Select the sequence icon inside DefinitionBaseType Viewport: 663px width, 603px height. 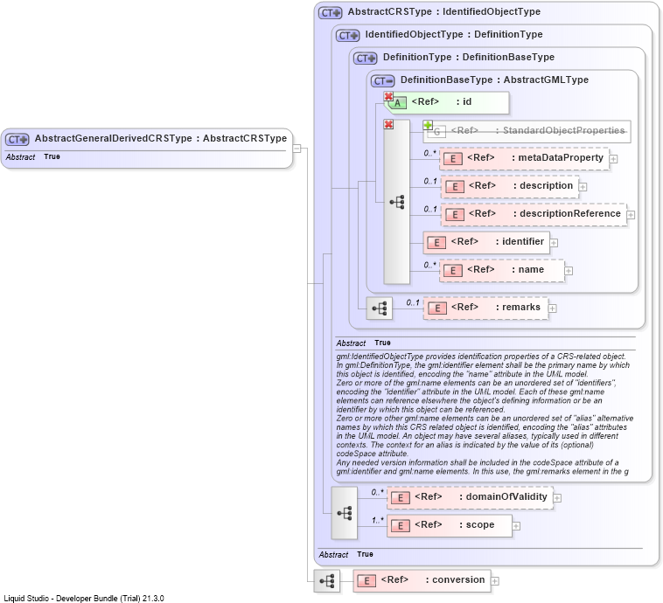coord(396,202)
